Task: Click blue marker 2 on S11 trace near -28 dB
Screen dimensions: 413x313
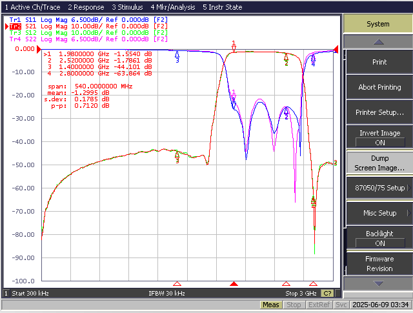Action: tap(287, 114)
